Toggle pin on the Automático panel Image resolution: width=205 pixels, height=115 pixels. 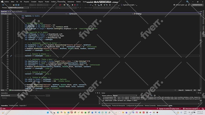(97, 93)
